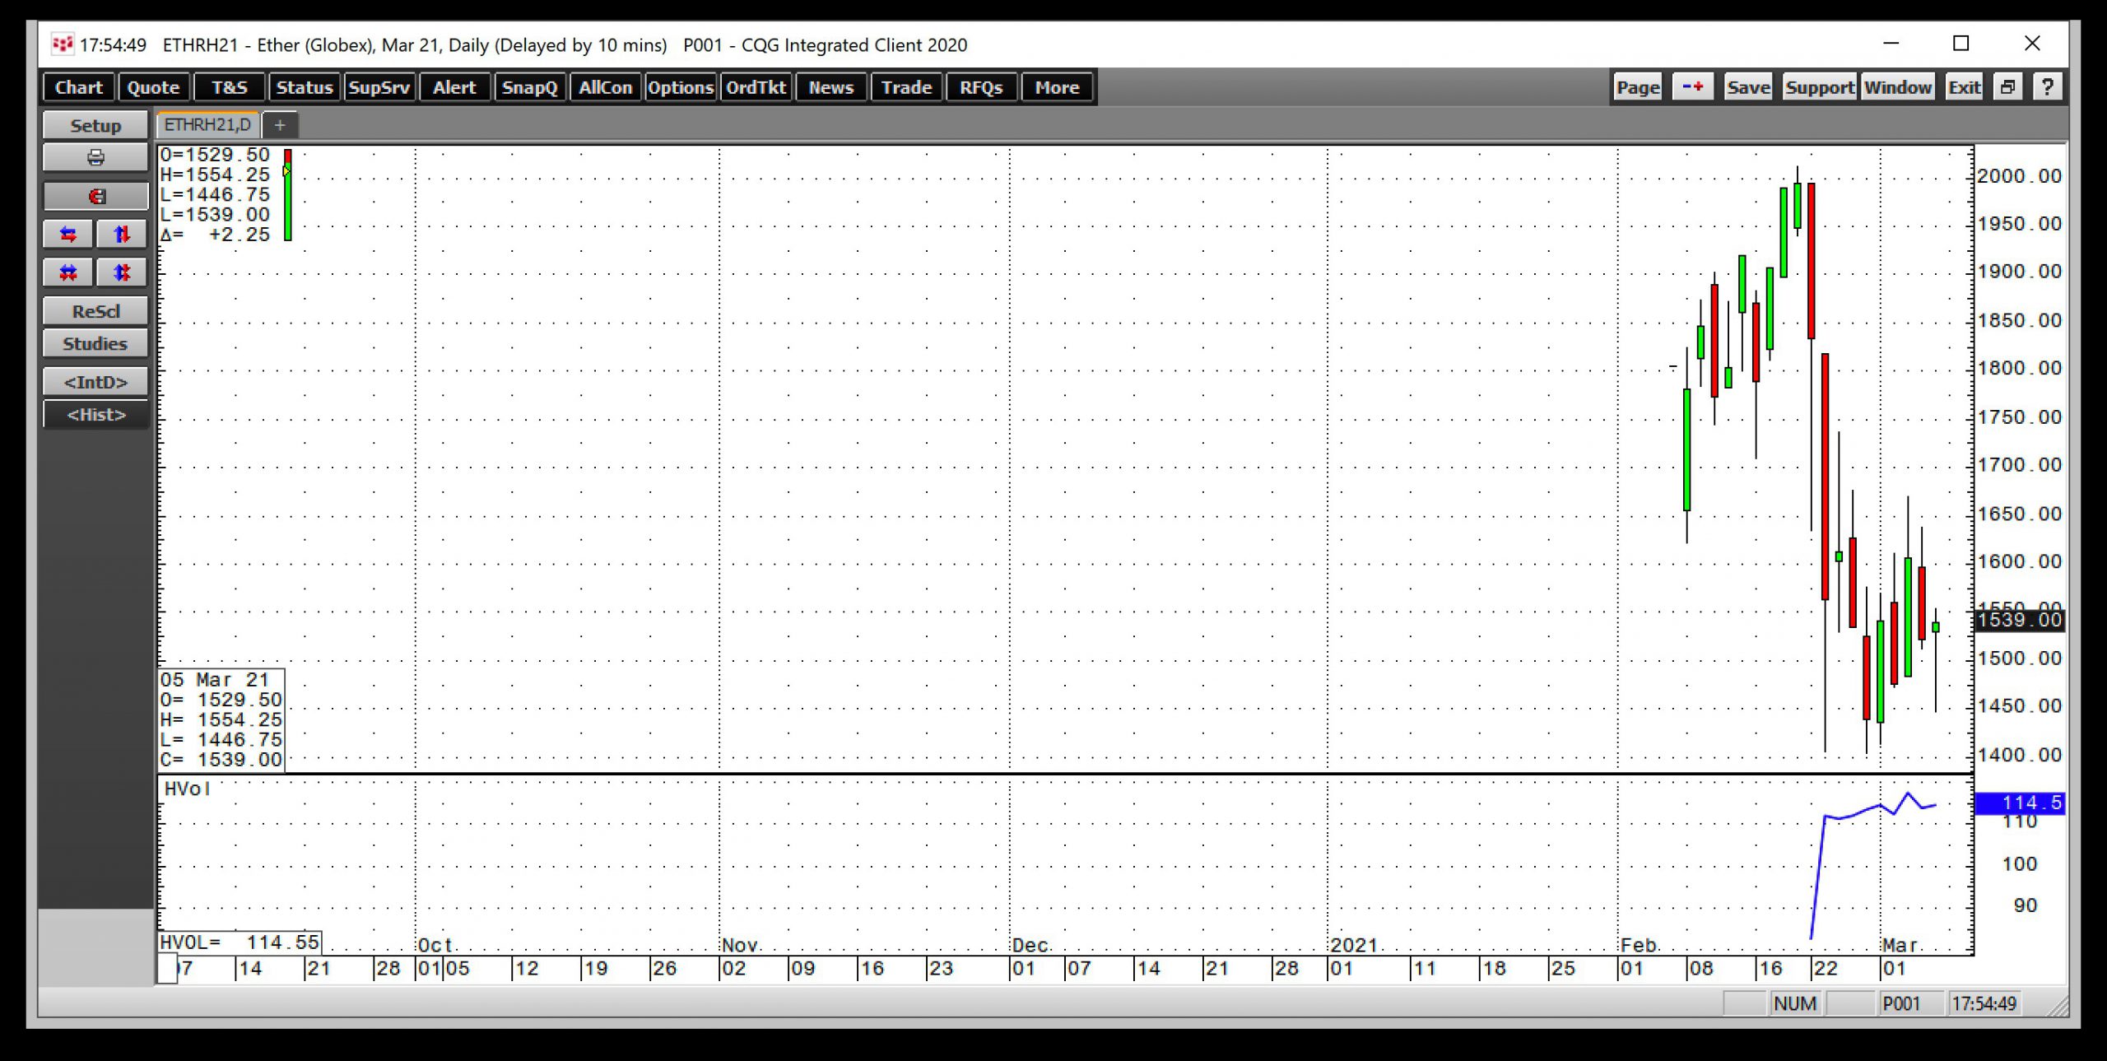Viewport: 2107px width, 1061px height.
Task: Click the Feb month label on time axis
Action: [x=1639, y=945]
